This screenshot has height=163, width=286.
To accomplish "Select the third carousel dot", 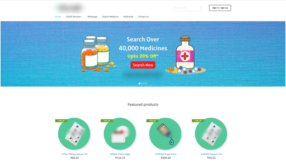I will 144,83.
